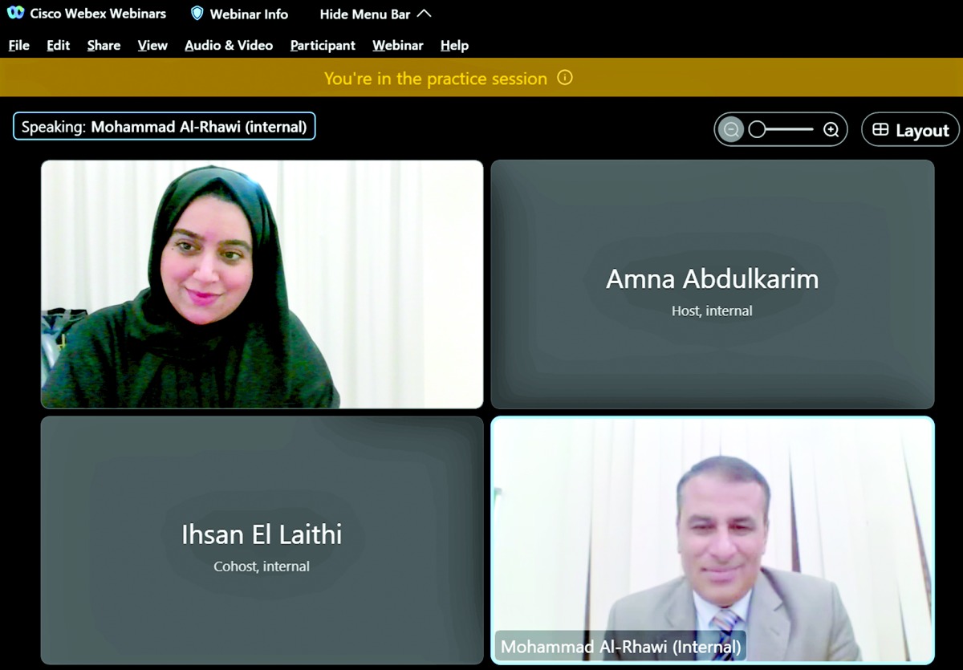Screen dimensions: 963x670
Task: Open the Edit menu
Action: point(58,46)
